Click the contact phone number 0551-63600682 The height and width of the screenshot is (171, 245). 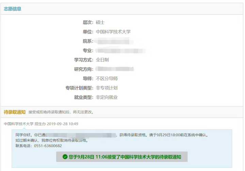pyautogui.click(x=48, y=146)
